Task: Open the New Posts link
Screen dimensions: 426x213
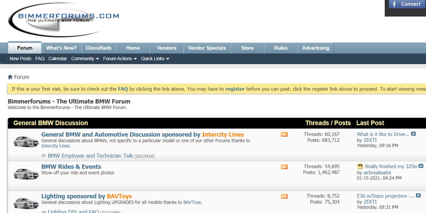Action: pos(20,59)
